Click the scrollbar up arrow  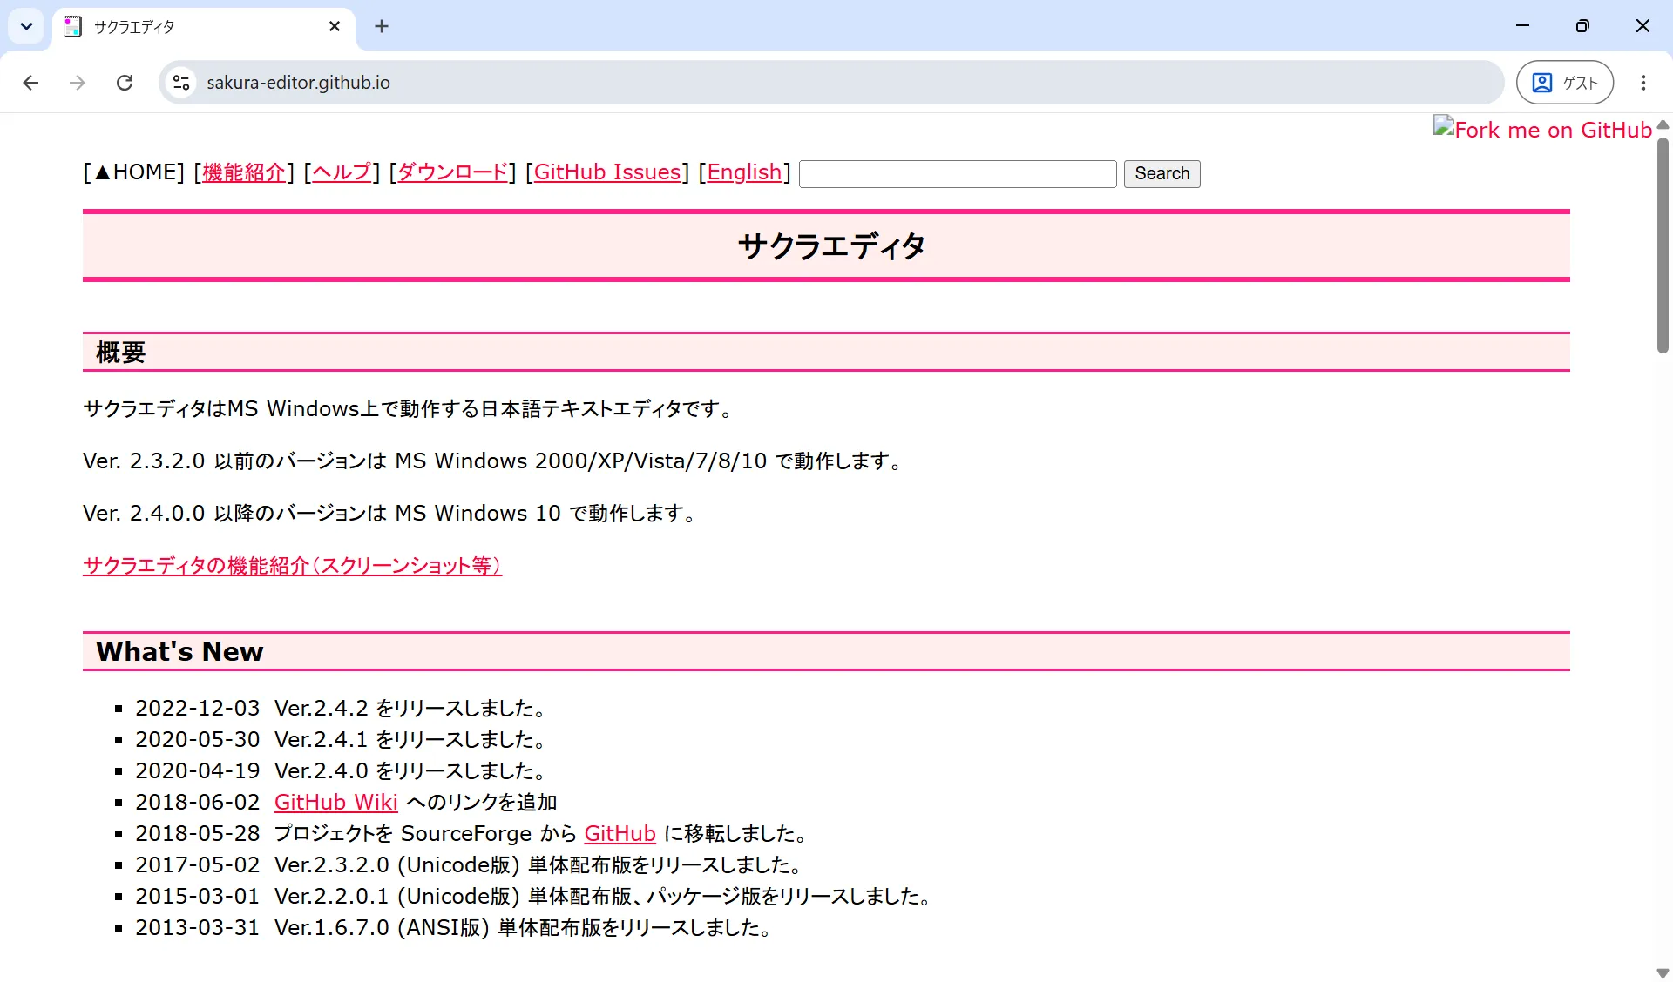pos(1663,124)
